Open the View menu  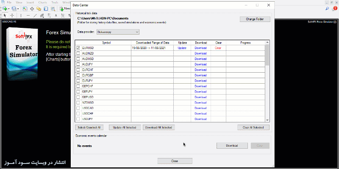click(19, 3)
